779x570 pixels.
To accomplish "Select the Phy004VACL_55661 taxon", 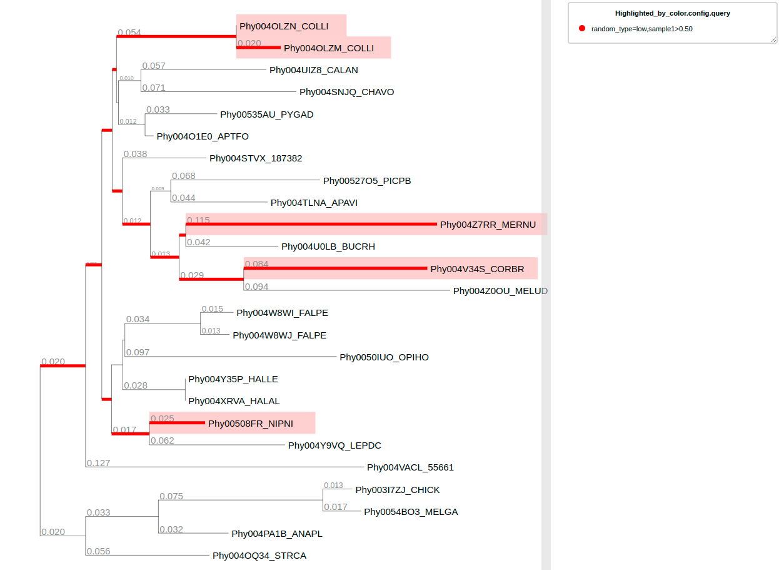I will (x=411, y=467).
